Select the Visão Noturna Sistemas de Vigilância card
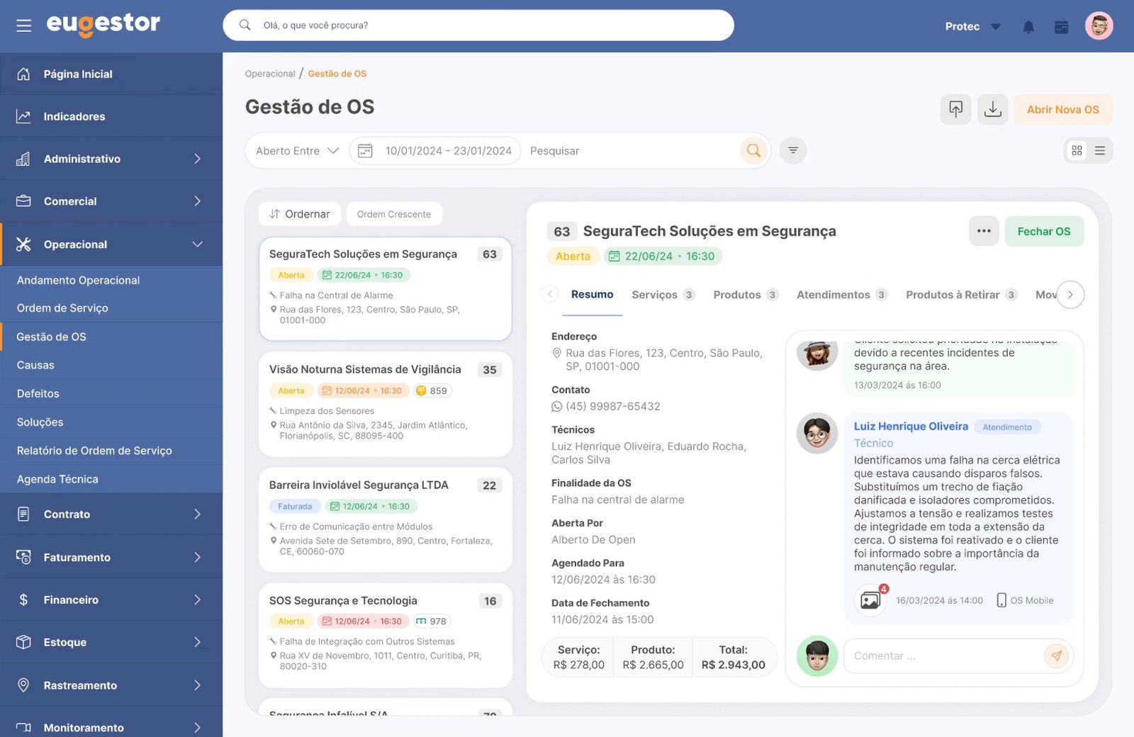The height and width of the screenshot is (737, 1134). pos(386,404)
